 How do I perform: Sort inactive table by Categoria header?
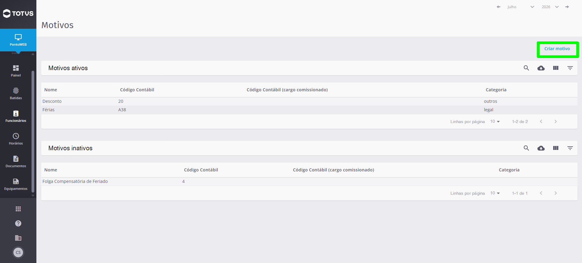coord(509,170)
